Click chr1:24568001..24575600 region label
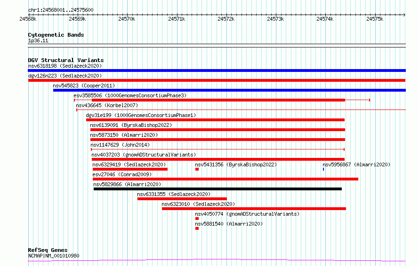 (x=61, y=10)
